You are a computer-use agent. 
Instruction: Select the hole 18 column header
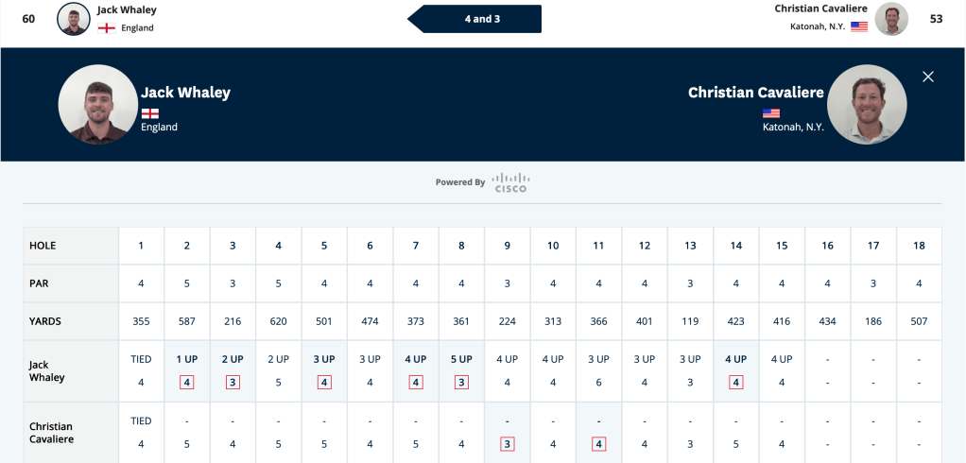point(919,246)
